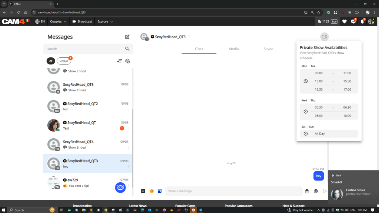Switch to the Saved tab

(268, 49)
